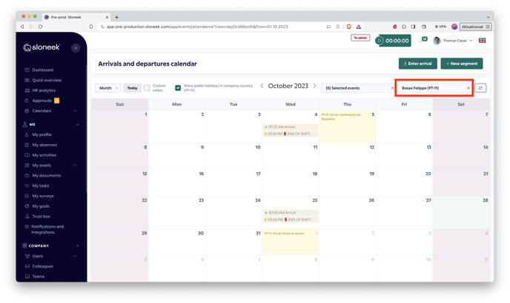Image resolution: width=510 pixels, height=303 pixels.
Task: Clear the Selected events filter X
Action: coord(392,88)
